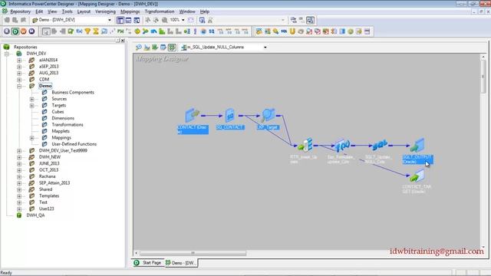Open the m_SQL_Update_NULL_Columns mapping dropdown
The image size is (491, 276).
[x=265, y=48]
